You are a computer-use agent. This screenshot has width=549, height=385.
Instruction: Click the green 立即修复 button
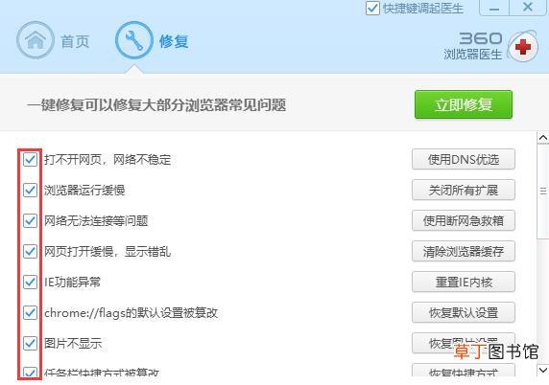(464, 104)
